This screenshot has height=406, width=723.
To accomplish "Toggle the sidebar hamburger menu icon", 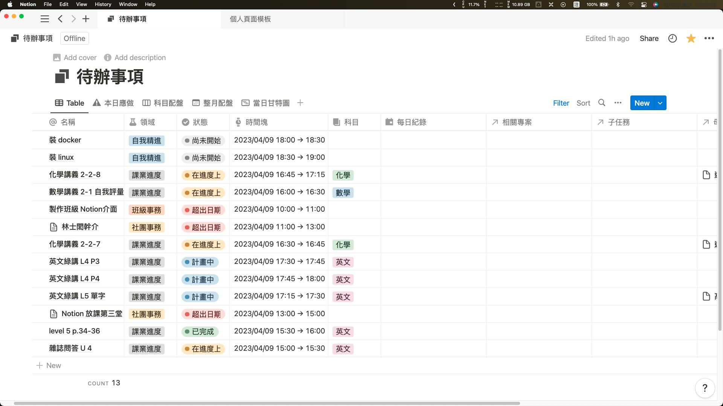I will (45, 19).
